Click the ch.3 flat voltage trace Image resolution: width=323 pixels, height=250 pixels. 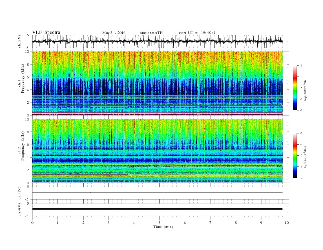tap(157, 193)
